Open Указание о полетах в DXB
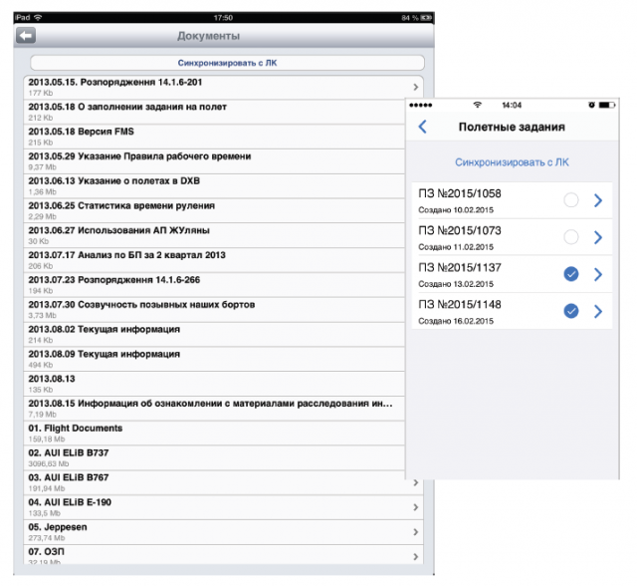The image size is (637, 587). (x=215, y=186)
